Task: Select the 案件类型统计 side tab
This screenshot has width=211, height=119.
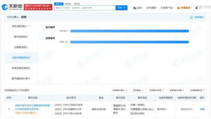Action: [21, 37]
